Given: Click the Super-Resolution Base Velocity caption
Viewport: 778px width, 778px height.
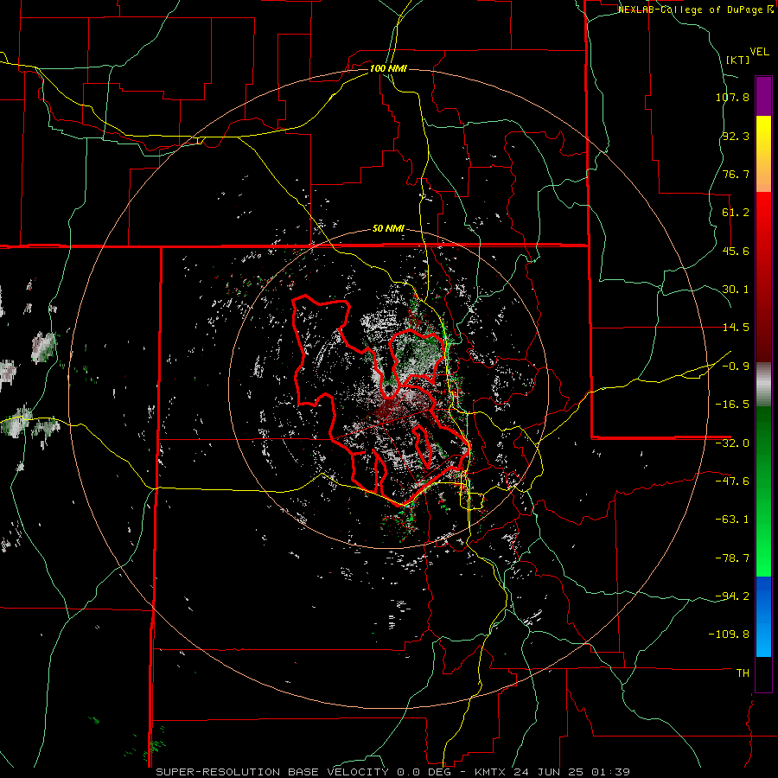Looking at the screenshot, I should [x=393, y=772].
